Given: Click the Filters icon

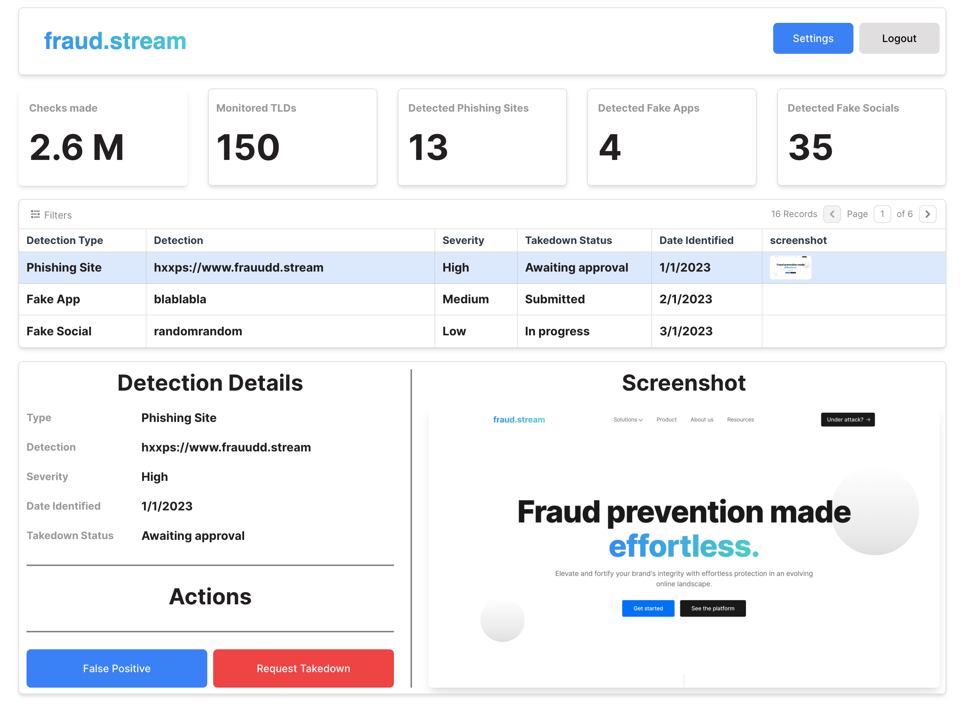Looking at the screenshot, I should (35, 214).
